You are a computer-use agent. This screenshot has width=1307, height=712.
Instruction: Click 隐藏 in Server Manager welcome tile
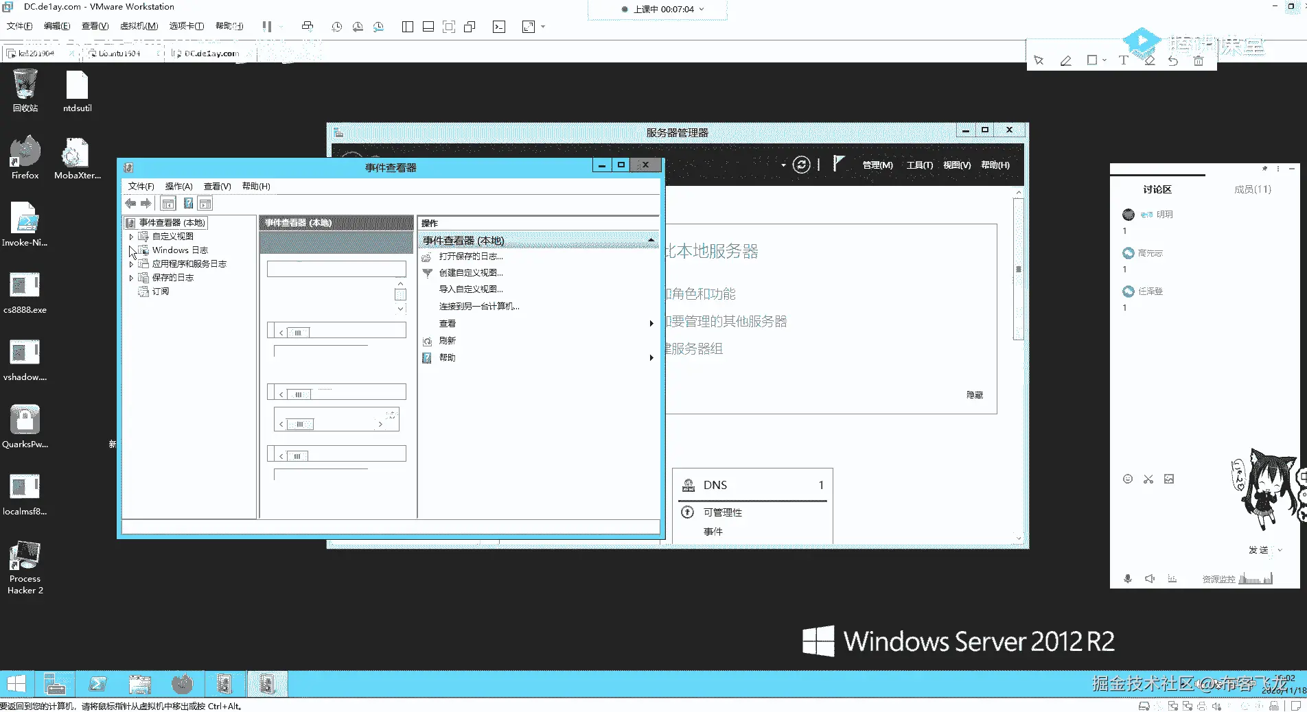pyautogui.click(x=974, y=395)
